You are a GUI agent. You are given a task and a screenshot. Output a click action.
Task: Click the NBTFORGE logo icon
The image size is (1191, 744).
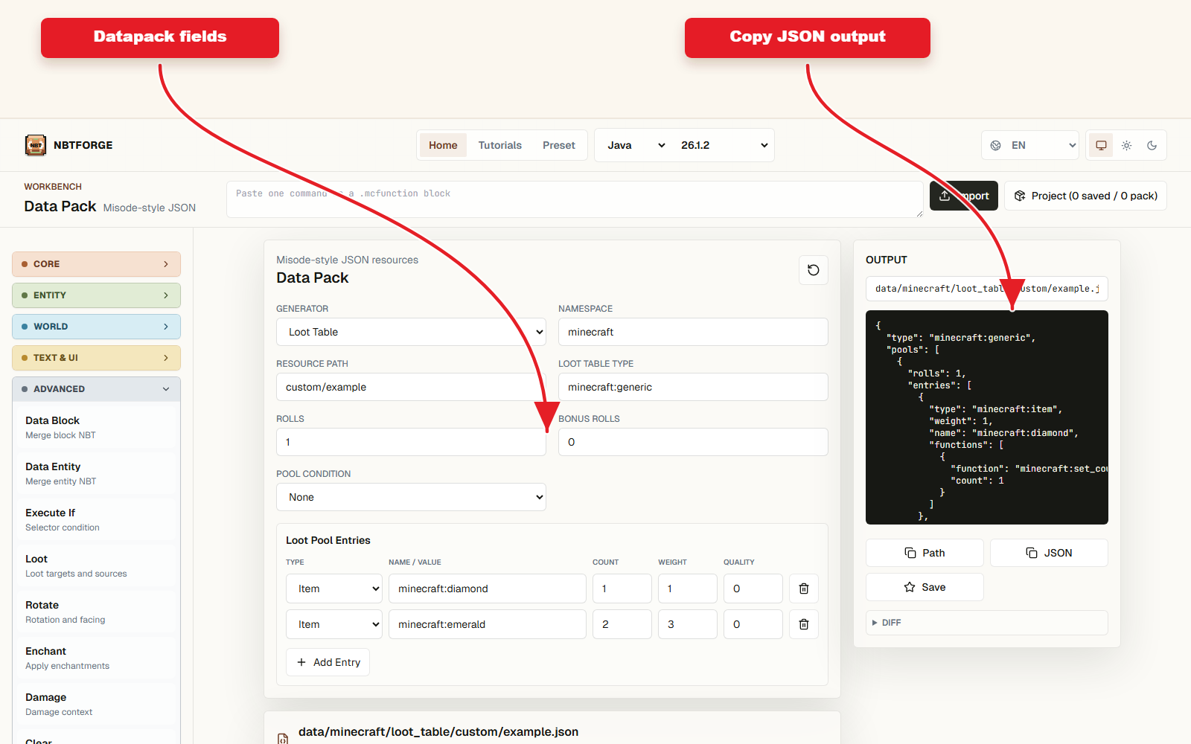tap(36, 145)
